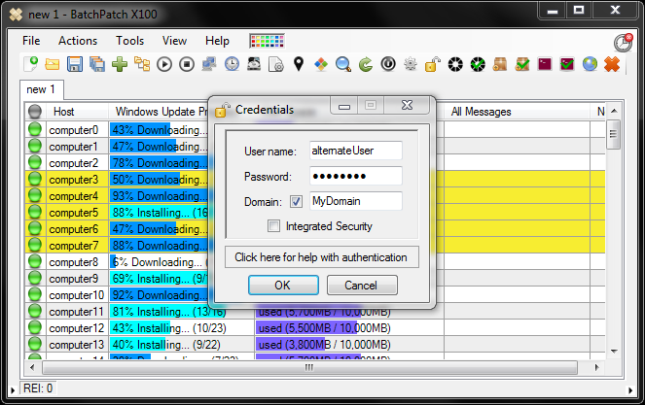The image size is (645, 405).
Task: Click the power button toolbar icon
Action: point(388,64)
